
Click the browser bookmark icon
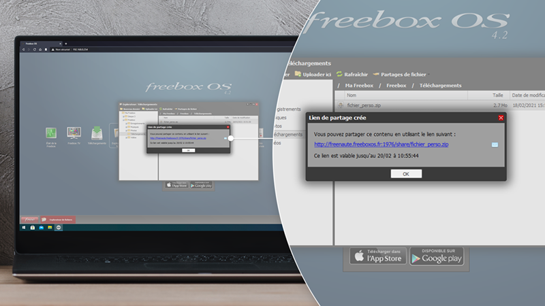46,50
